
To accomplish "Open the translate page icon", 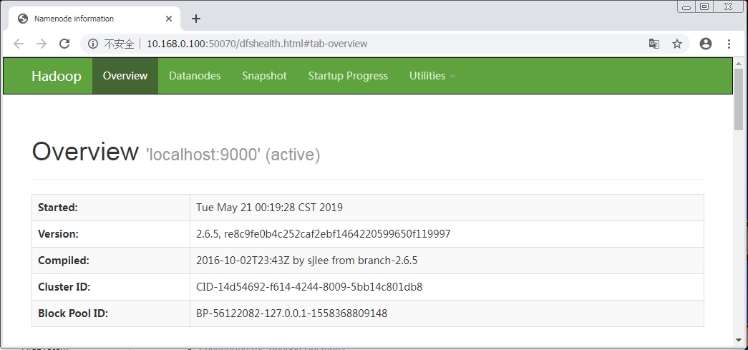I will point(654,44).
